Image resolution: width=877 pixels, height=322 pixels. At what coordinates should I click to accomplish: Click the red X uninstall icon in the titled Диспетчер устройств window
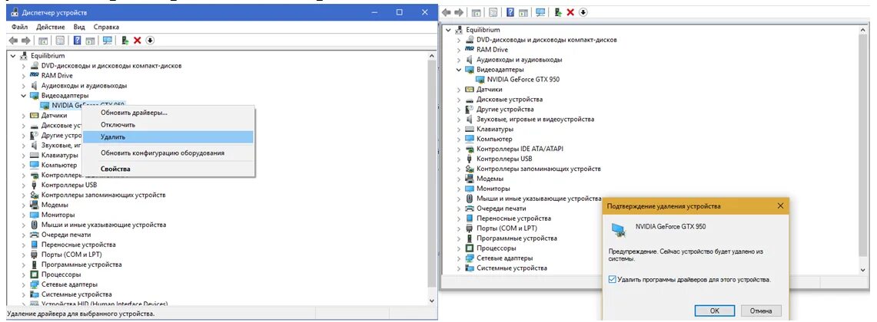137,41
